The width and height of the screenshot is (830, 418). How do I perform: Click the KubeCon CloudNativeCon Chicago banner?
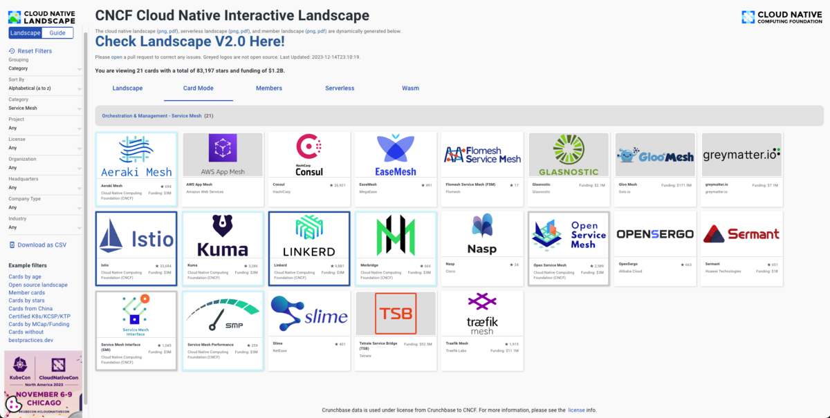43,384
